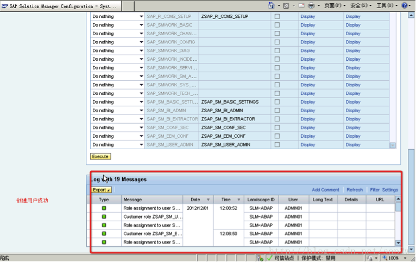
Task: Click the green status icon for Customer role ZSAP_SM_E...
Action: point(104,233)
